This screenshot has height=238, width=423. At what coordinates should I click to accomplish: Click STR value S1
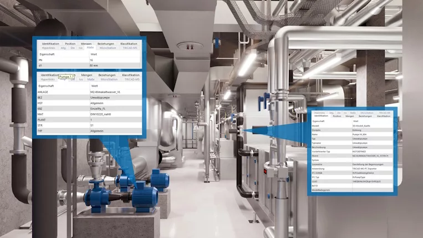pos(91,125)
